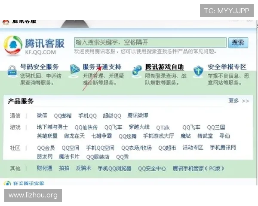This screenshot has width=258, height=206.
Task: Open the QQ超市 link
Action: (x=167, y=148)
